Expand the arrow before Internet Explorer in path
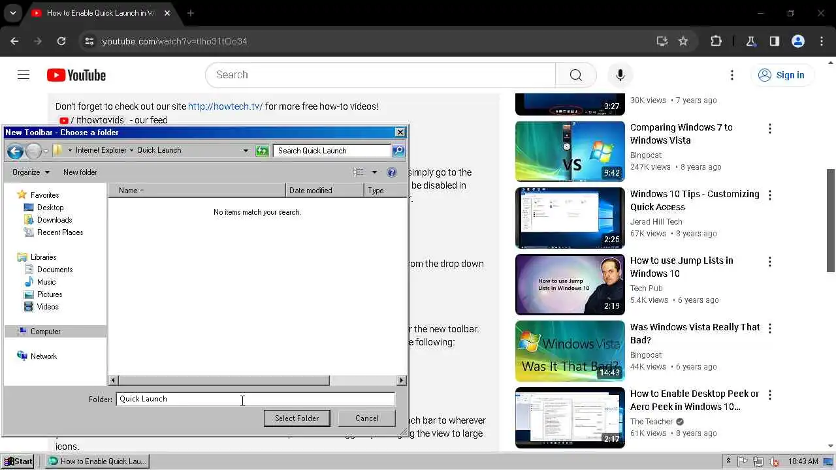 click(70, 150)
